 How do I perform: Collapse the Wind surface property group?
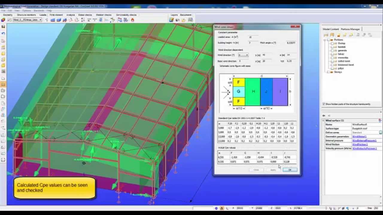click(x=323, y=120)
